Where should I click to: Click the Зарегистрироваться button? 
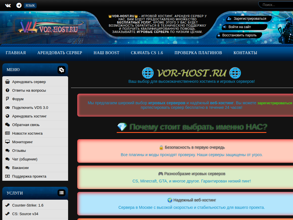click(250, 19)
